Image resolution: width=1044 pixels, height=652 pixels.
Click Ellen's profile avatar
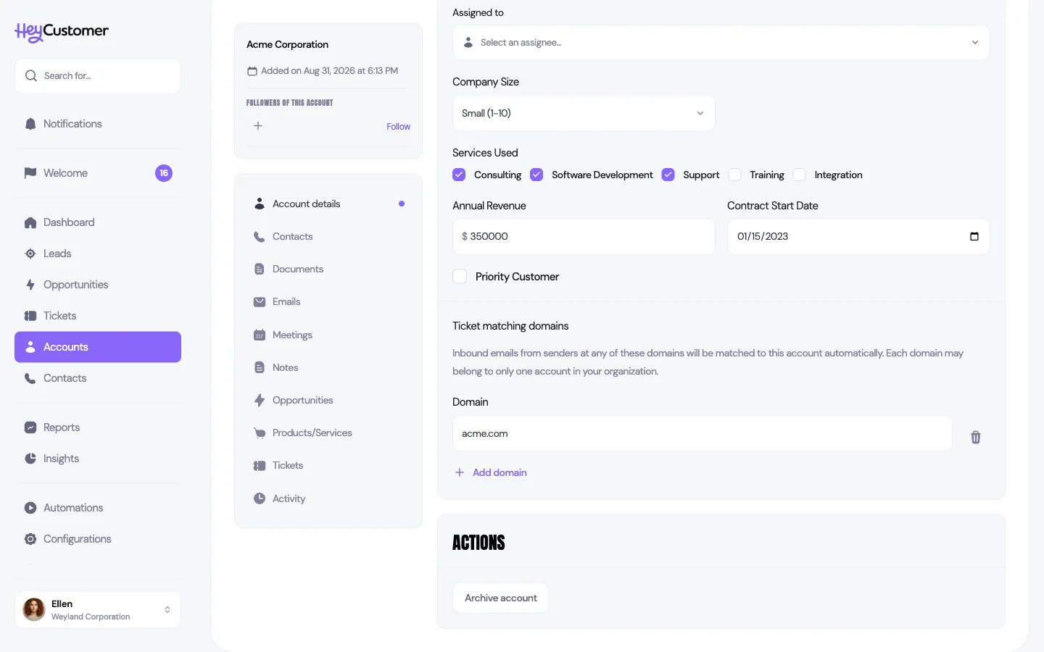[34, 610]
